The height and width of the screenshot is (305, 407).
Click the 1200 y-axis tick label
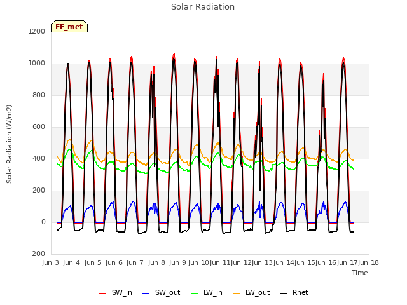coord(37,31)
